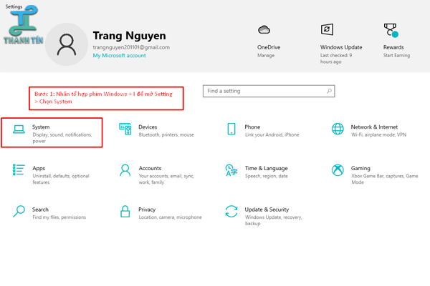Image resolution: width=430 pixels, height=286 pixels.
Task: Open the Devices keyboard icon
Action: point(125,129)
